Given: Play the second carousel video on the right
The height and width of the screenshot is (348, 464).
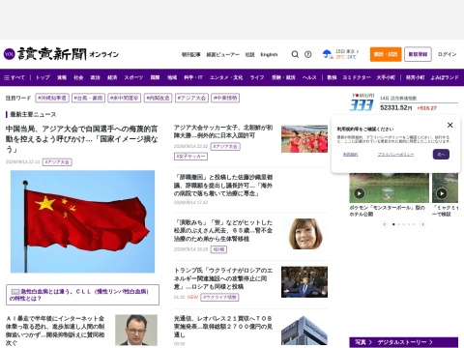Looking at the screenshot, I should (442, 193).
